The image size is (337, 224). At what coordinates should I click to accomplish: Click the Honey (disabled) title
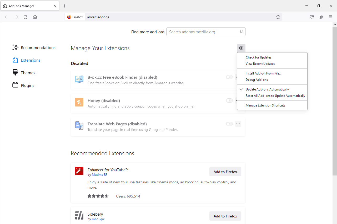tap(104, 101)
